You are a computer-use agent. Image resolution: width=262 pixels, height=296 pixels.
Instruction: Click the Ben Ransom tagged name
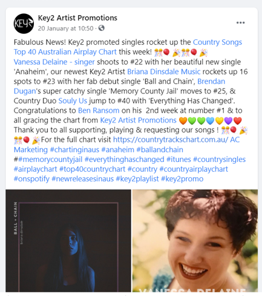point(99,110)
